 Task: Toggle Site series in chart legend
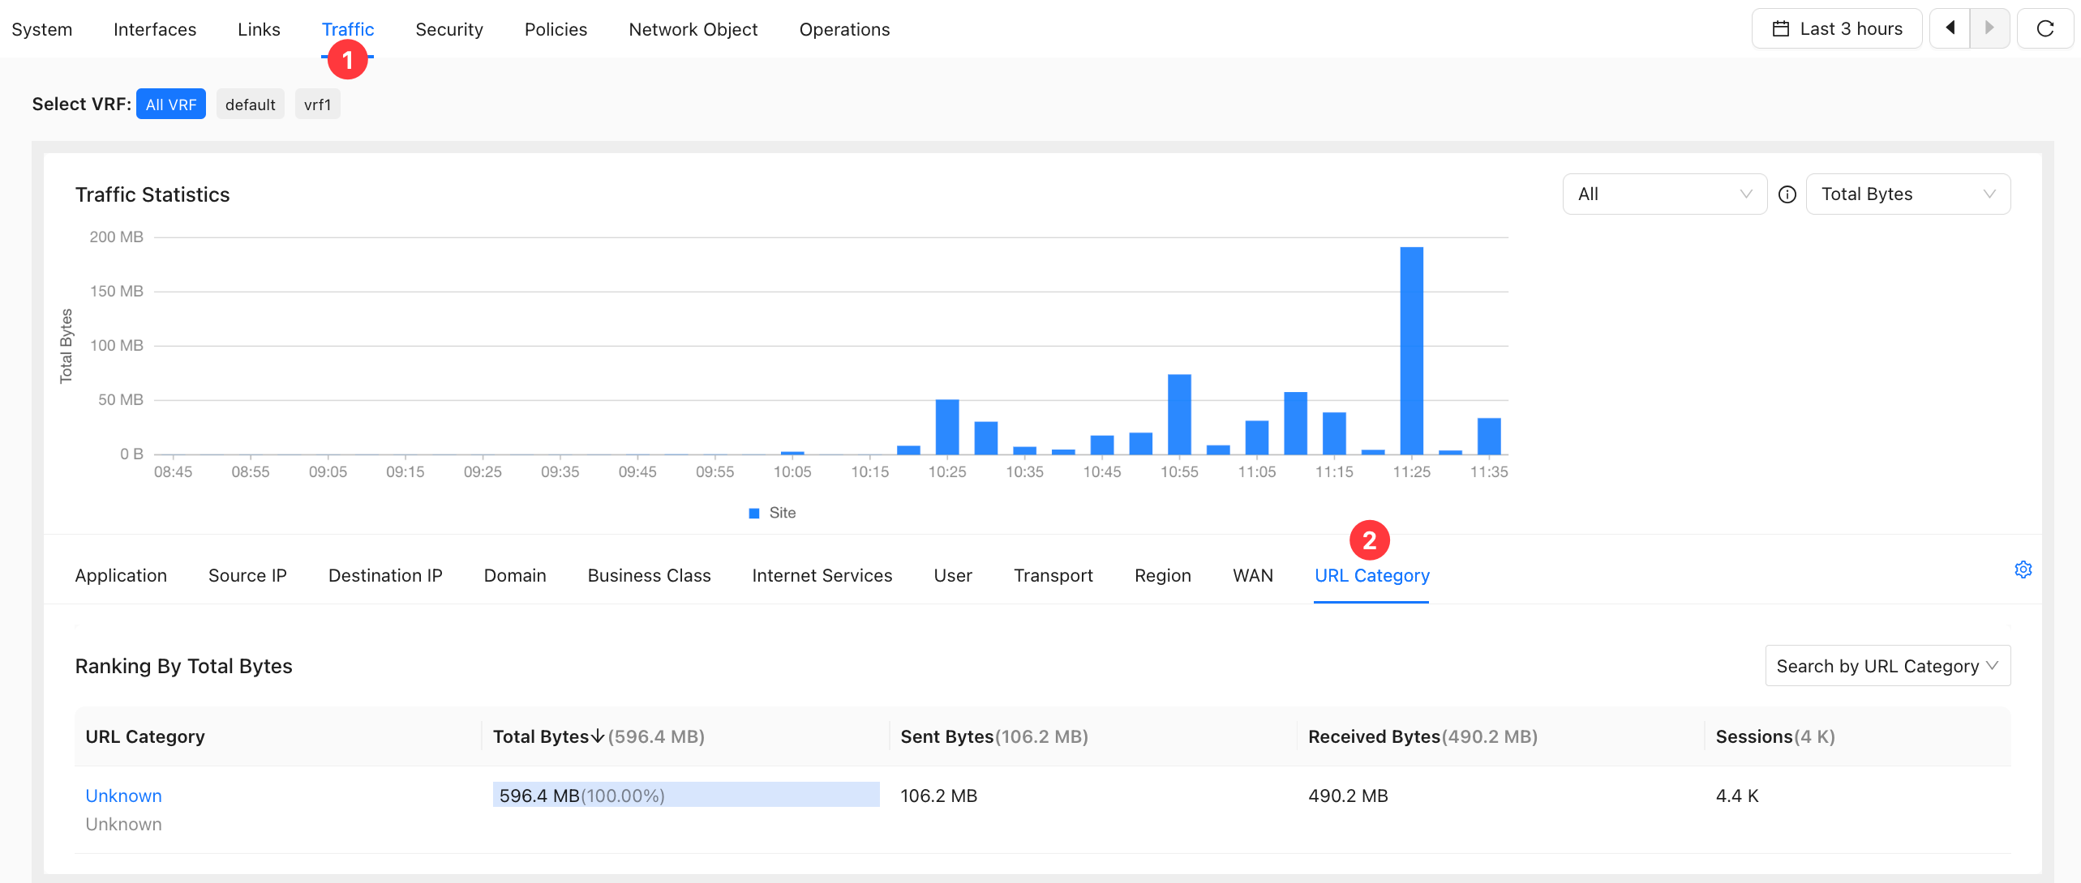[772, 513]
